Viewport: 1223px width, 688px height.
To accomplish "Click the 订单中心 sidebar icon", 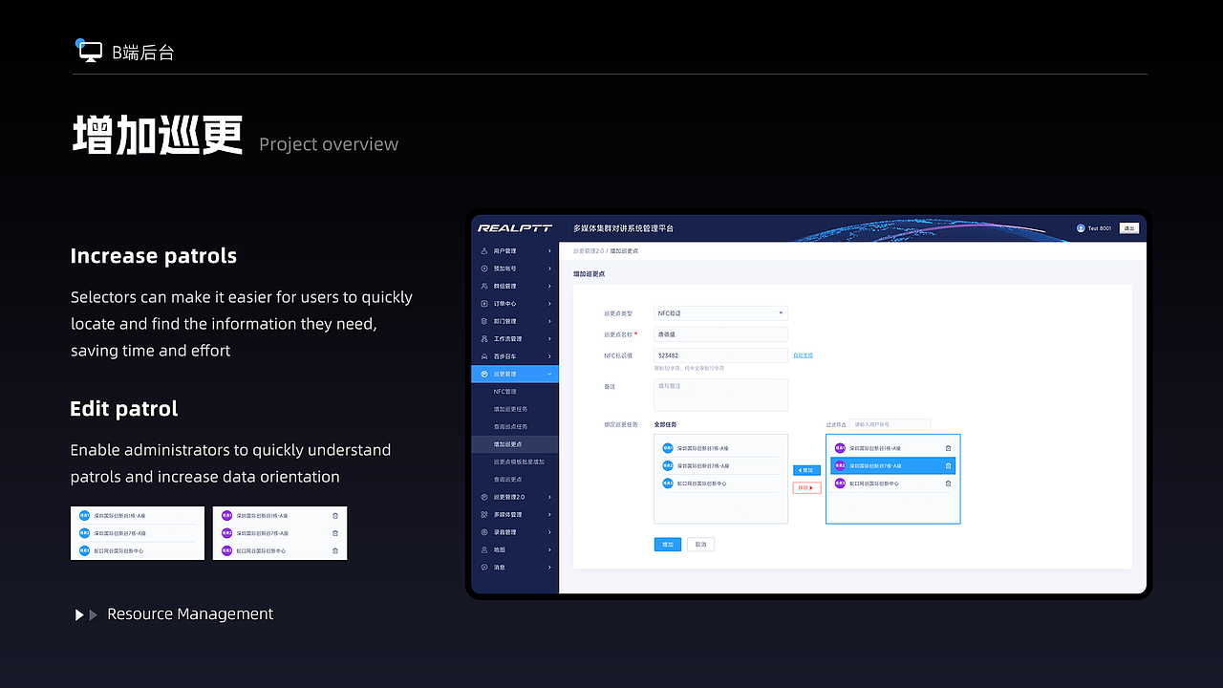I will (484, 304).
